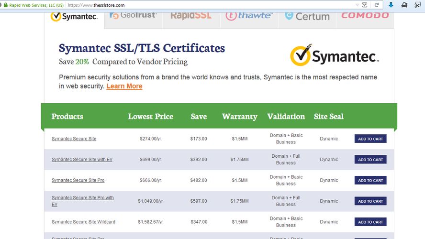Select the Certum brand tab
Screen dimensions: 425x239
(307, 16)
